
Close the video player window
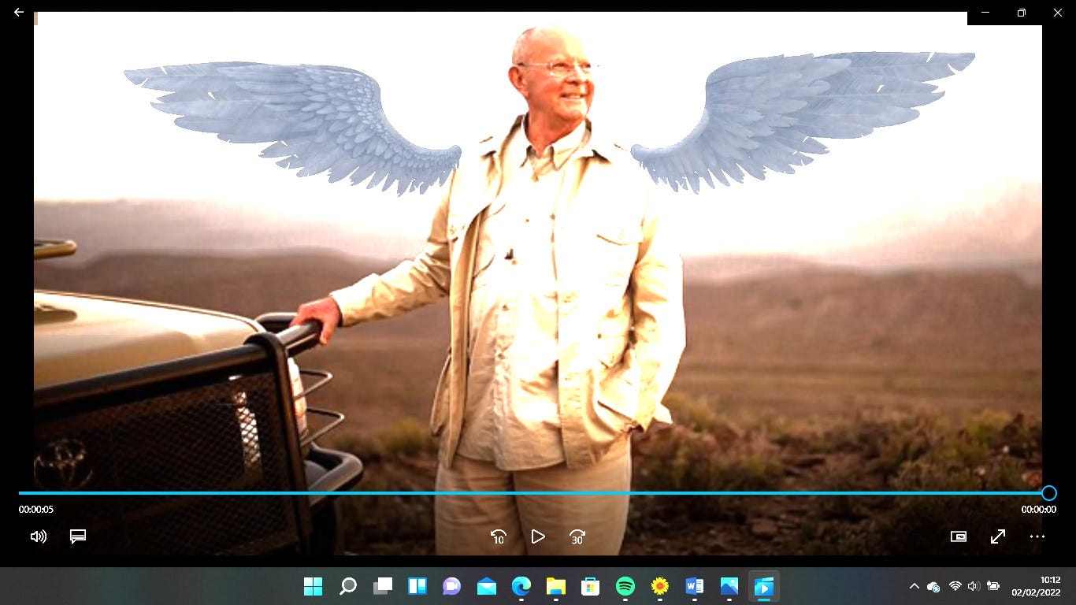click(x=1058, y=13)
